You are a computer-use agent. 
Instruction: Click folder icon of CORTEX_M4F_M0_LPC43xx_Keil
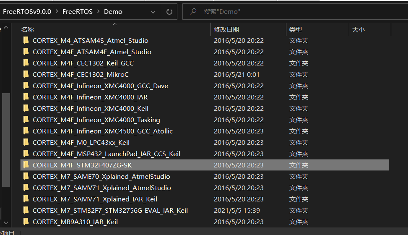[x=26, y=142]
